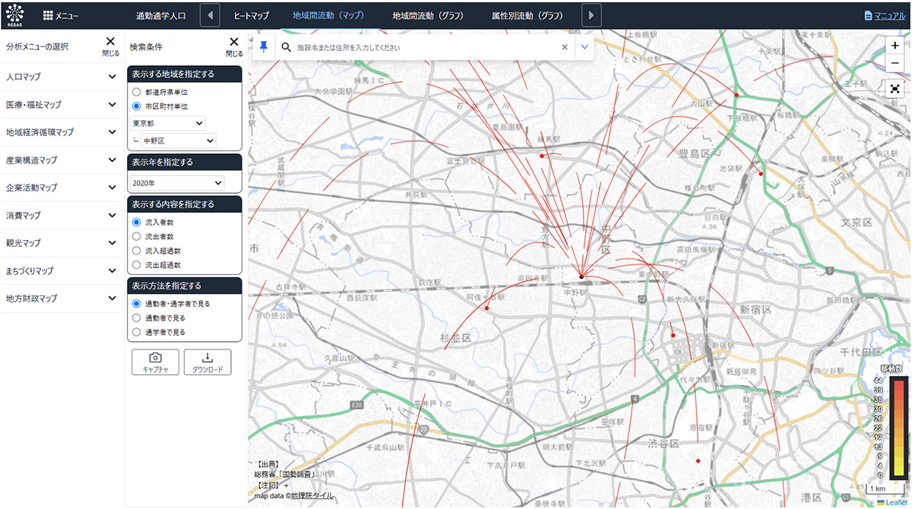Image resolution: width=912 pixels, height=509 pixels.
Task: Expand the 人口マップ menu section
Action: (61, 77)
